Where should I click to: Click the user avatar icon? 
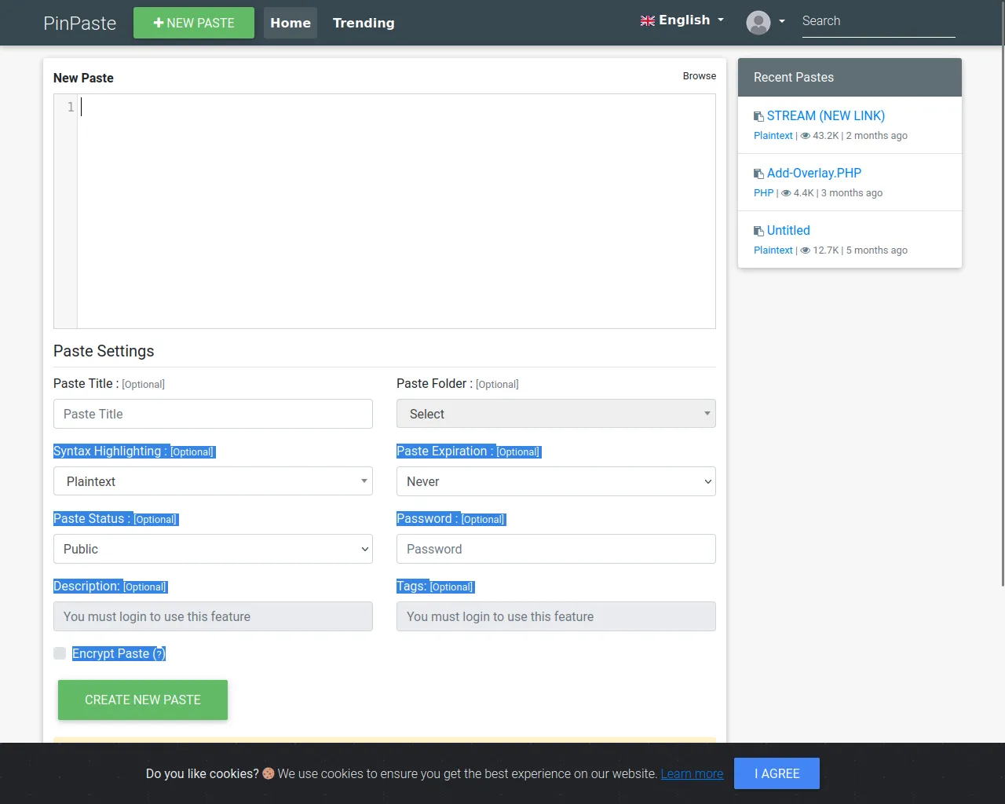(758, 22)
